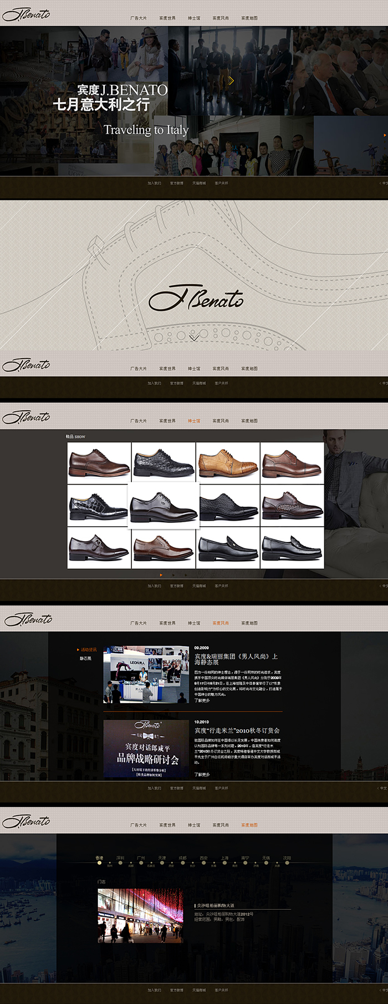
Task: Click the first orange pagination dot under the shoe gallery
Action: [161, 575]
